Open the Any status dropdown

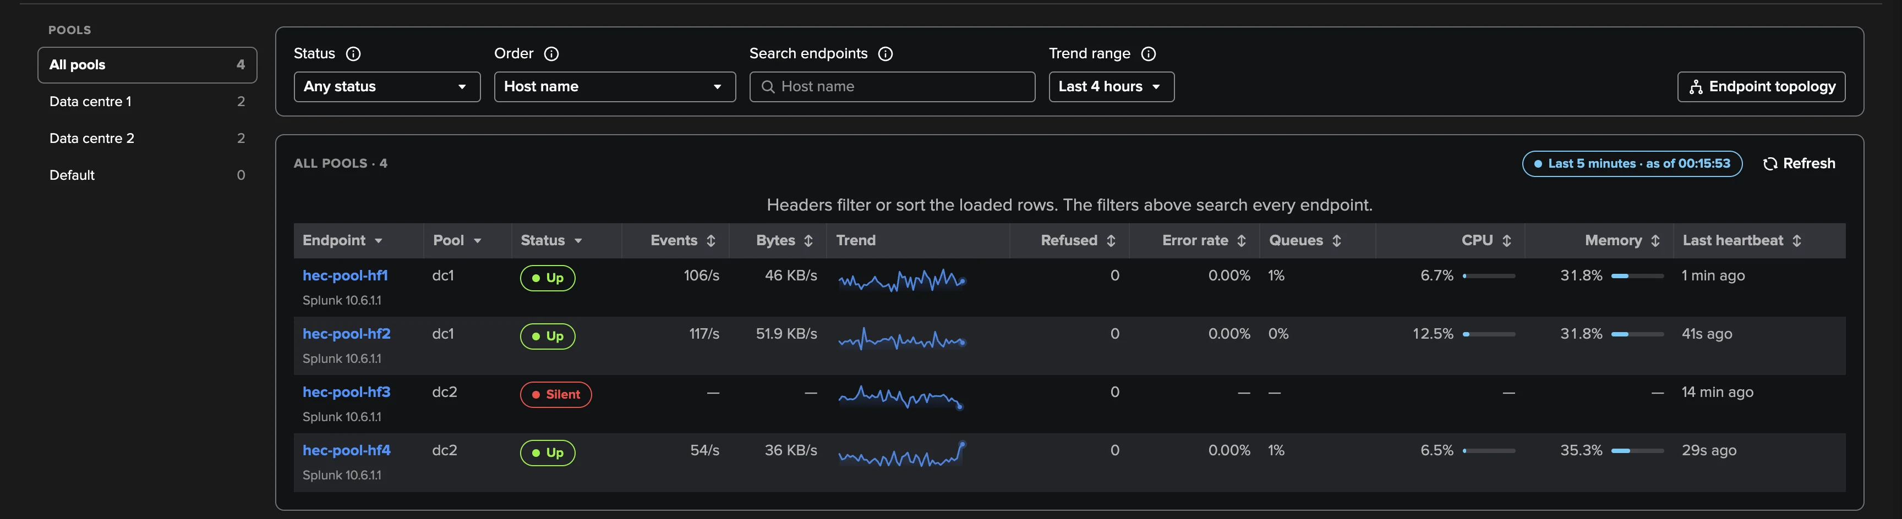point(387,87)
